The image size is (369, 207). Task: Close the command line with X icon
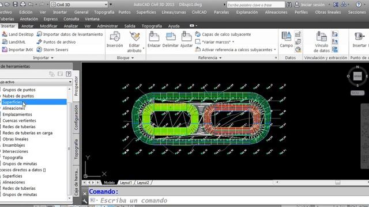tap(85, 194)
